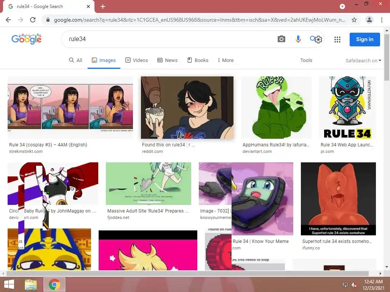The image size is (390, 292).
Task: Sign in to Google account
Action: 364,40
